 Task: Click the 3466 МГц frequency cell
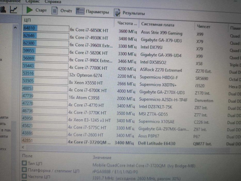[127, 61]
